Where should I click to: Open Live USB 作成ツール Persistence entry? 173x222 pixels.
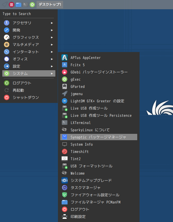pos(99,115)
